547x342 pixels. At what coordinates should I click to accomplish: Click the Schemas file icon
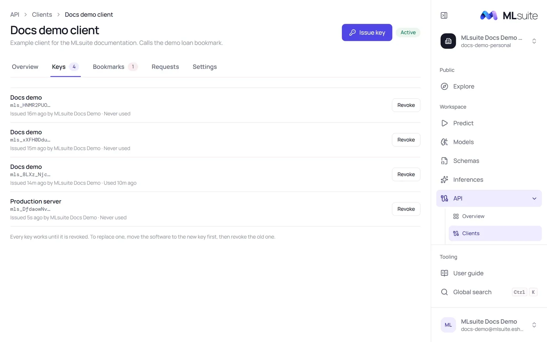(444, 161)
